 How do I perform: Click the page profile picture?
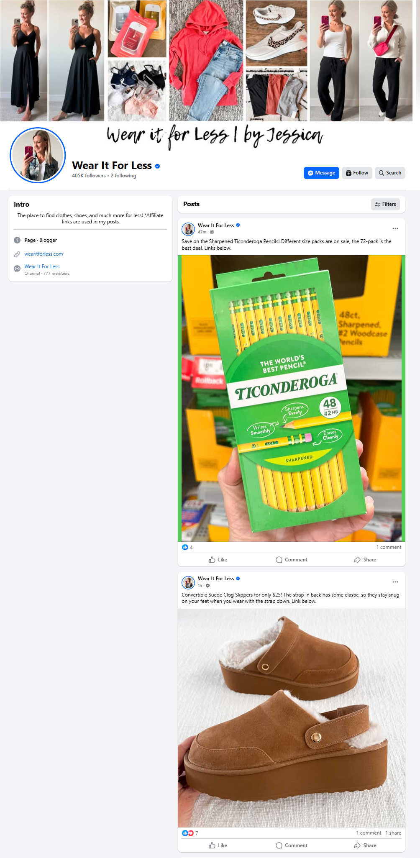(38, 155)
